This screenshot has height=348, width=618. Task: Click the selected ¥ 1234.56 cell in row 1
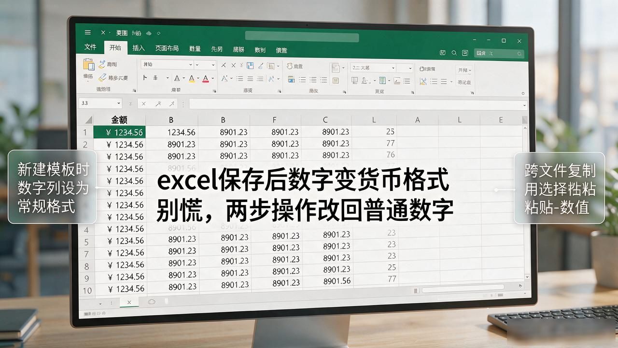[119, 132]
